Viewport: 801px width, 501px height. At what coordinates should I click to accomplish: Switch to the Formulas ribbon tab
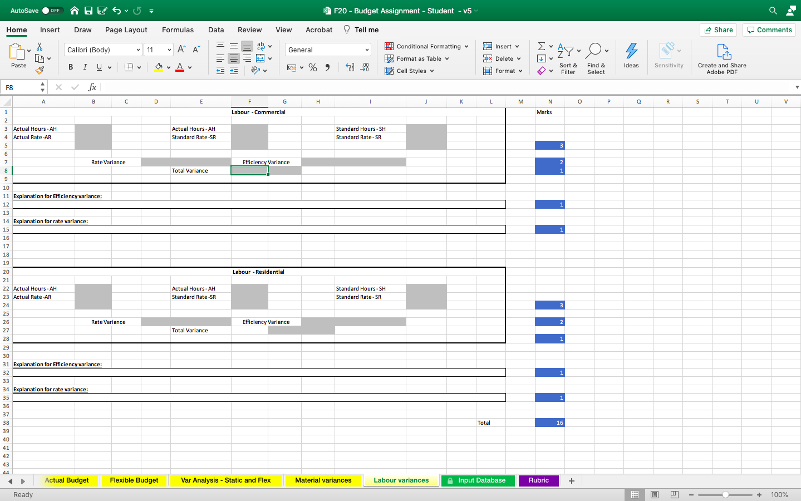pos(178,30)
